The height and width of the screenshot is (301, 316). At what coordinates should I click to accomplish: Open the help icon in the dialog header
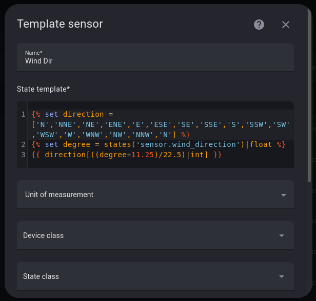tap(259, 25)
